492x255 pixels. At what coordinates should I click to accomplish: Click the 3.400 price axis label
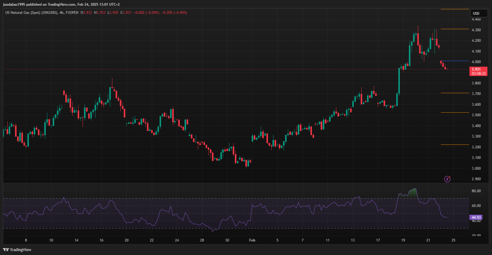pyautogui.click(x=476, y=126)
